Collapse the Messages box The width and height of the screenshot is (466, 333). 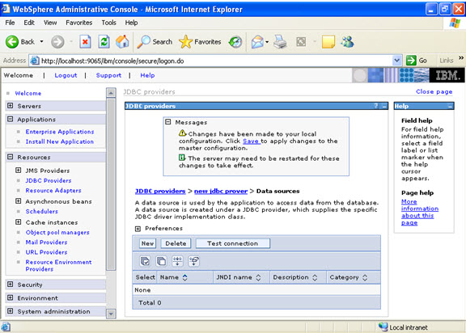pos(168,122)
